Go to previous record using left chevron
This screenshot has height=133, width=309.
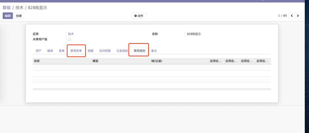pyautogui.click(x=292, y=16)
